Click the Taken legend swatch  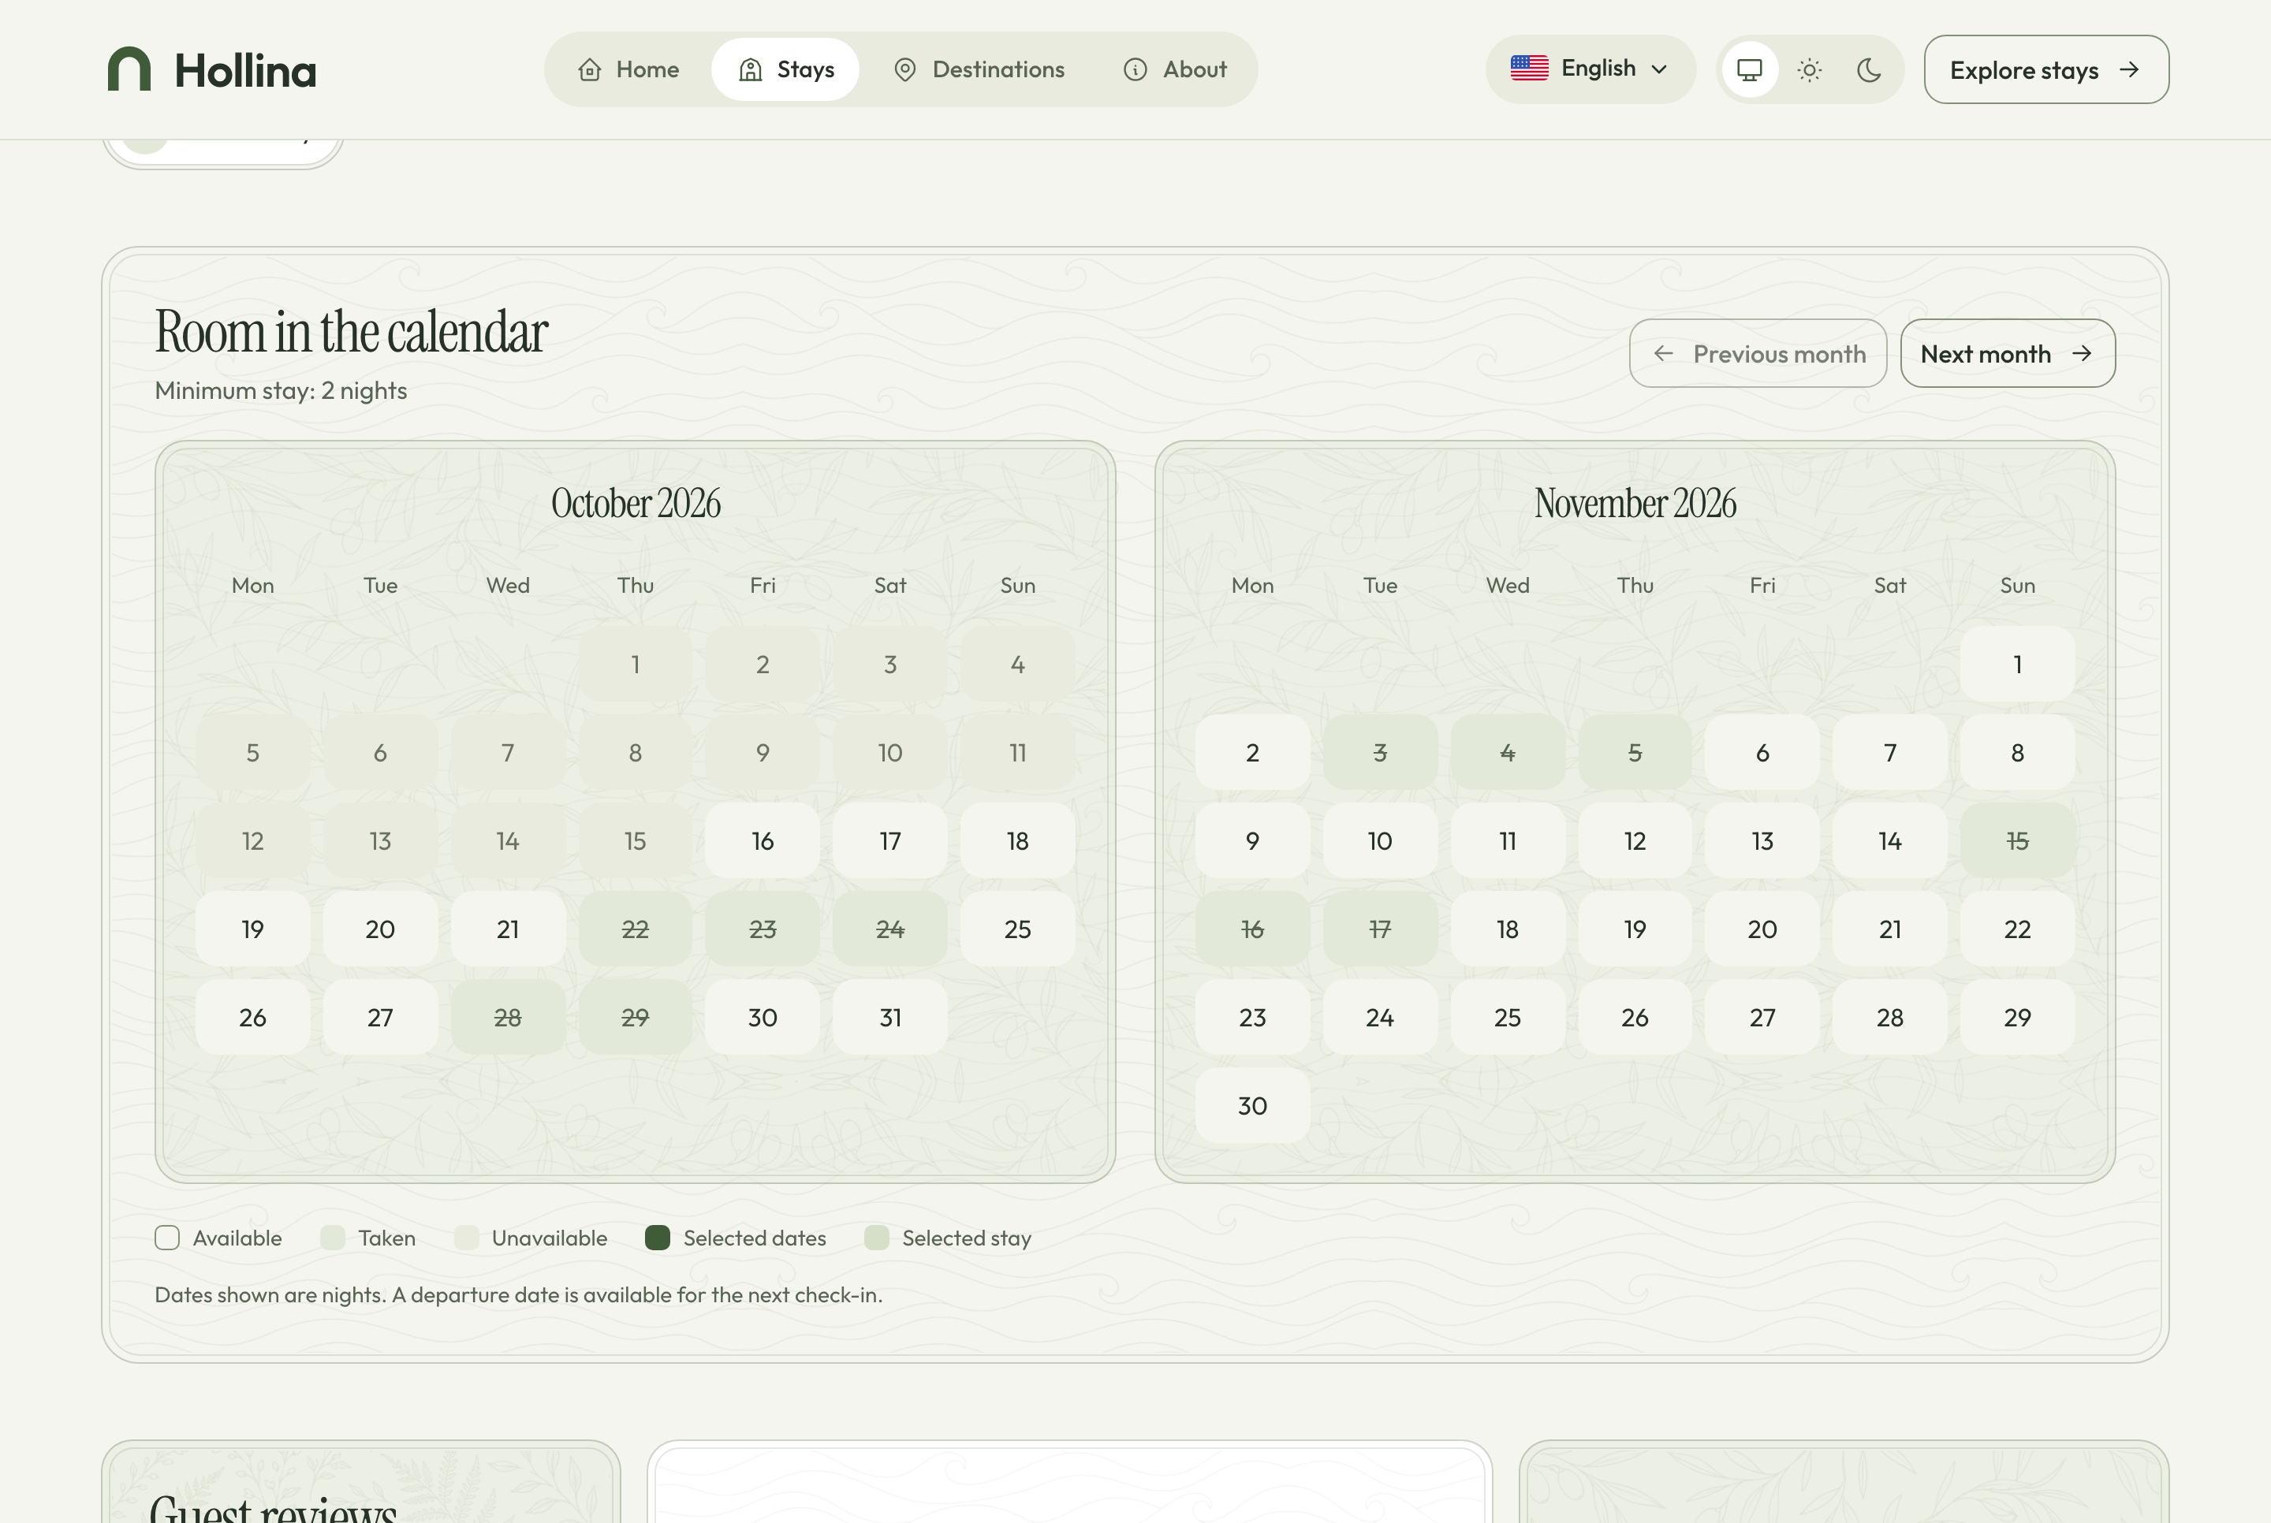pyautogui.click(x=332, y=1238)
